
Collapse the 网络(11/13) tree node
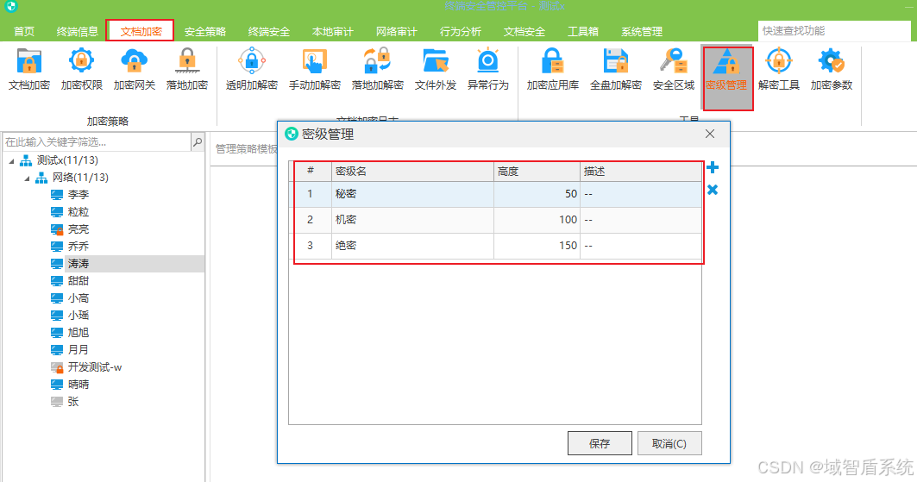(27, 178)
